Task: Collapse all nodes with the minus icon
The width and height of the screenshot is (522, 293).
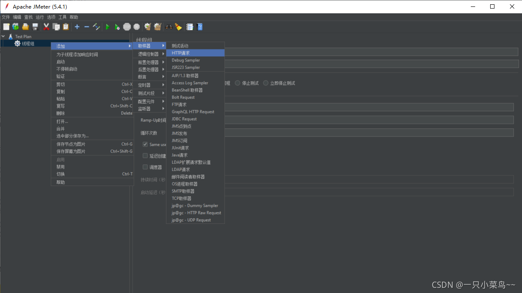Action: click(x=86, y=27)
